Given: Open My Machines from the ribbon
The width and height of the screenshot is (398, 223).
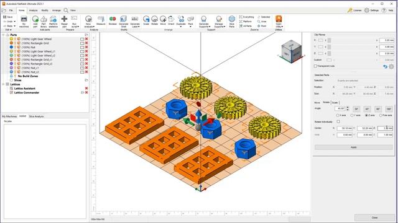Looking at the screenshot, I should 24,21.
